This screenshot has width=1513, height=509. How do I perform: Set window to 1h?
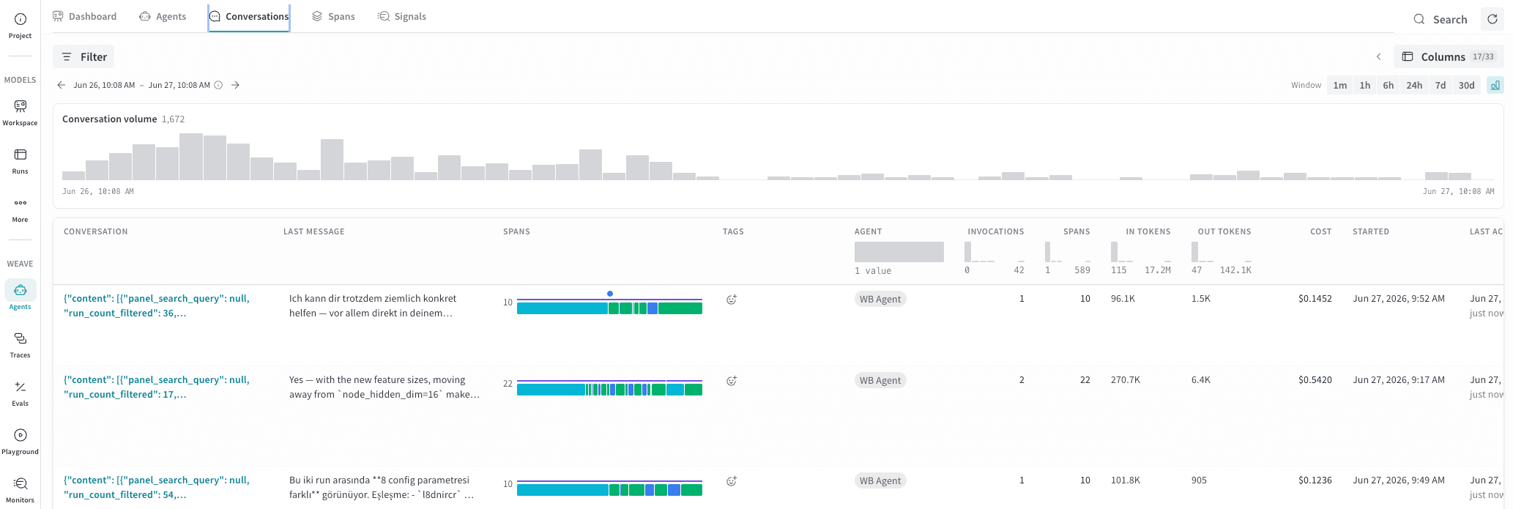(1364, 85)
